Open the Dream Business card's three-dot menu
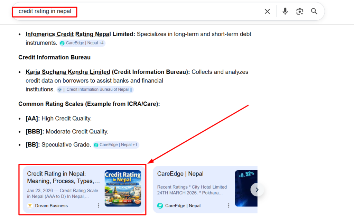Viewport: 354px width, 222px height. (99, 205)
